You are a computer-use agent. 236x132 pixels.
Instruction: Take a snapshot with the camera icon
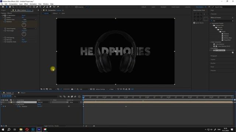tap(72, 89)
